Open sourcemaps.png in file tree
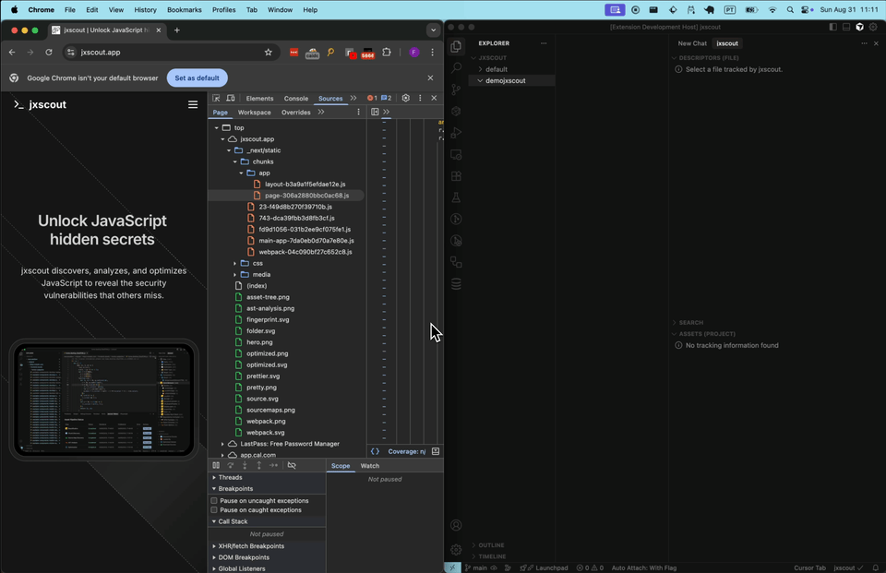886x573 pixels. tap(270, 411)
